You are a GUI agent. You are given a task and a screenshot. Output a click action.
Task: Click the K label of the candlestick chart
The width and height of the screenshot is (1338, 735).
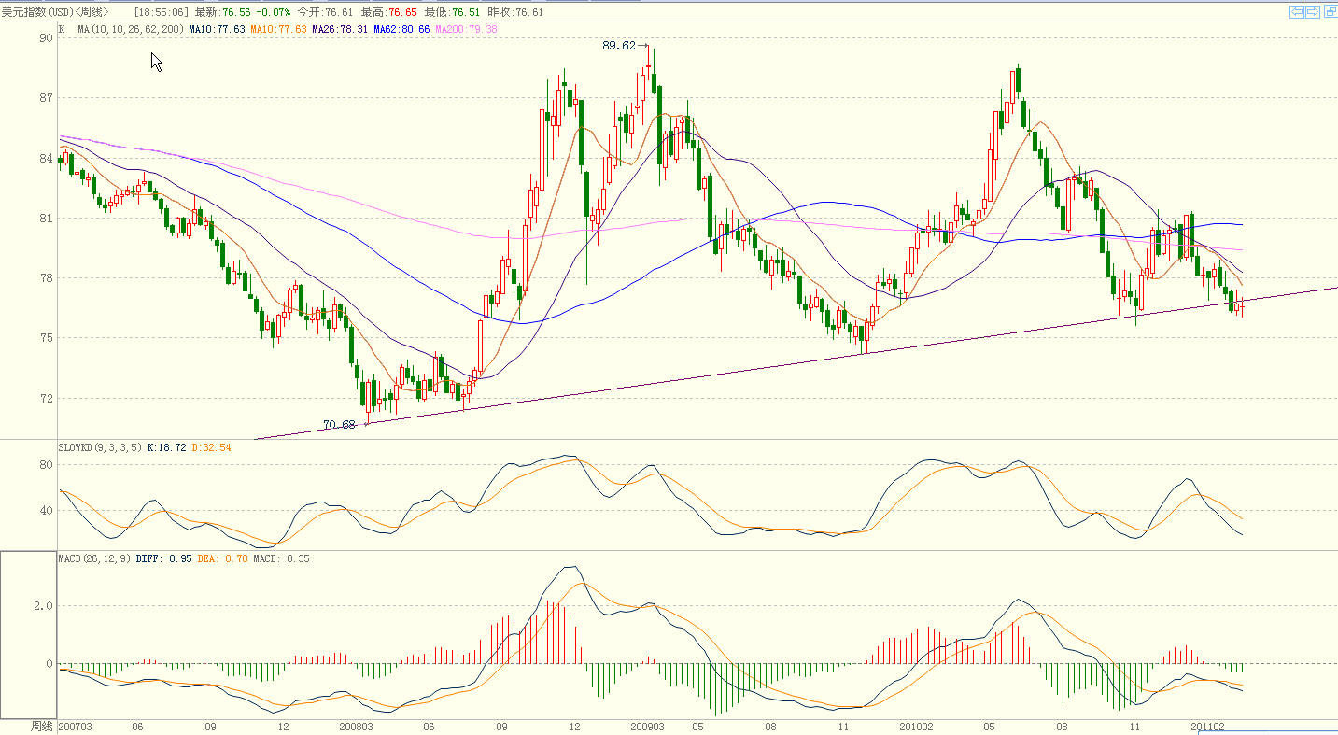(62, 30)
